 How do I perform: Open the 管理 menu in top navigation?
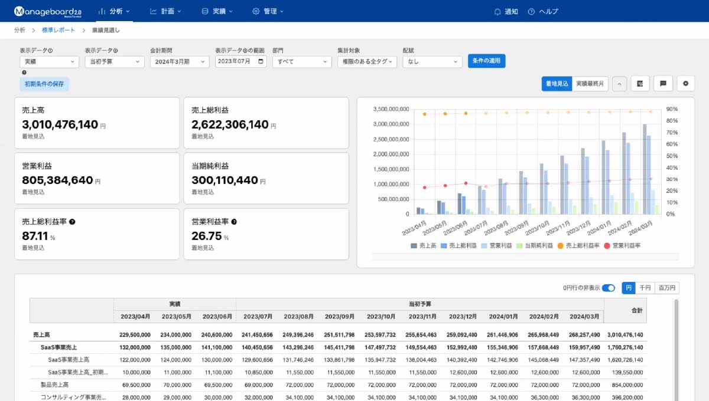pos(268,11)
